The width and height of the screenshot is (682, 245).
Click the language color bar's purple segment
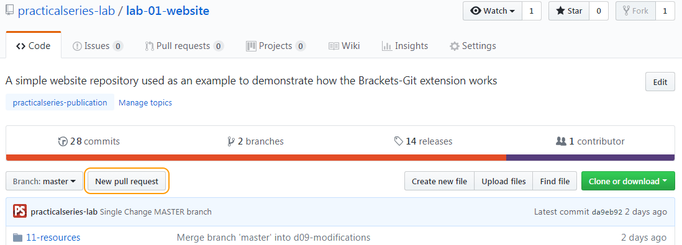(x=590, y=158)
